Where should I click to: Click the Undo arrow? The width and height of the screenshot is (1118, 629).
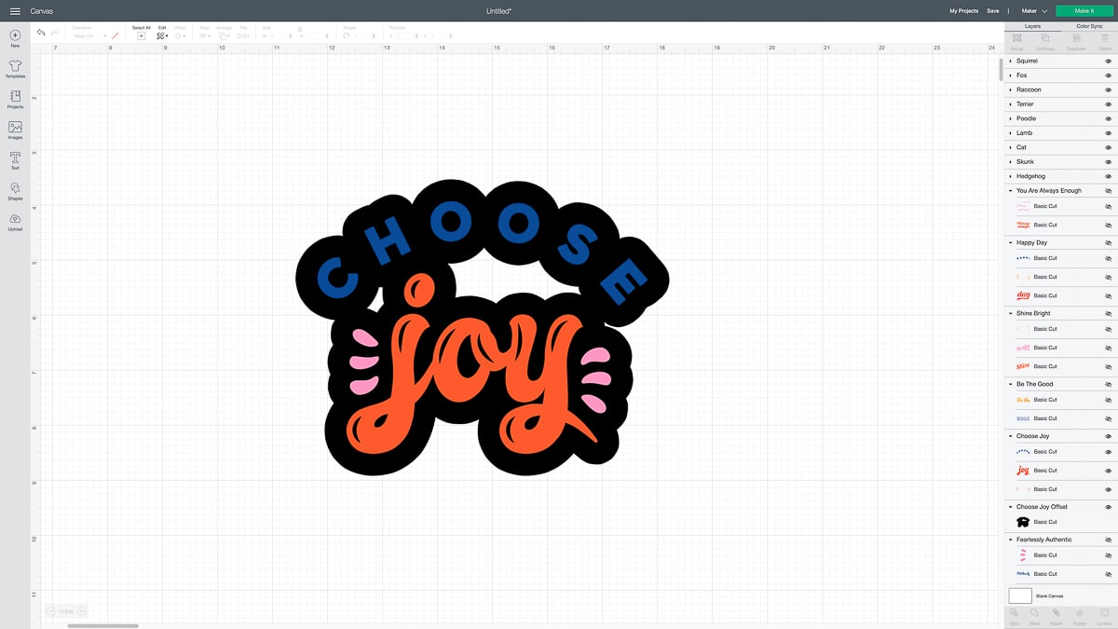(41, 33)
